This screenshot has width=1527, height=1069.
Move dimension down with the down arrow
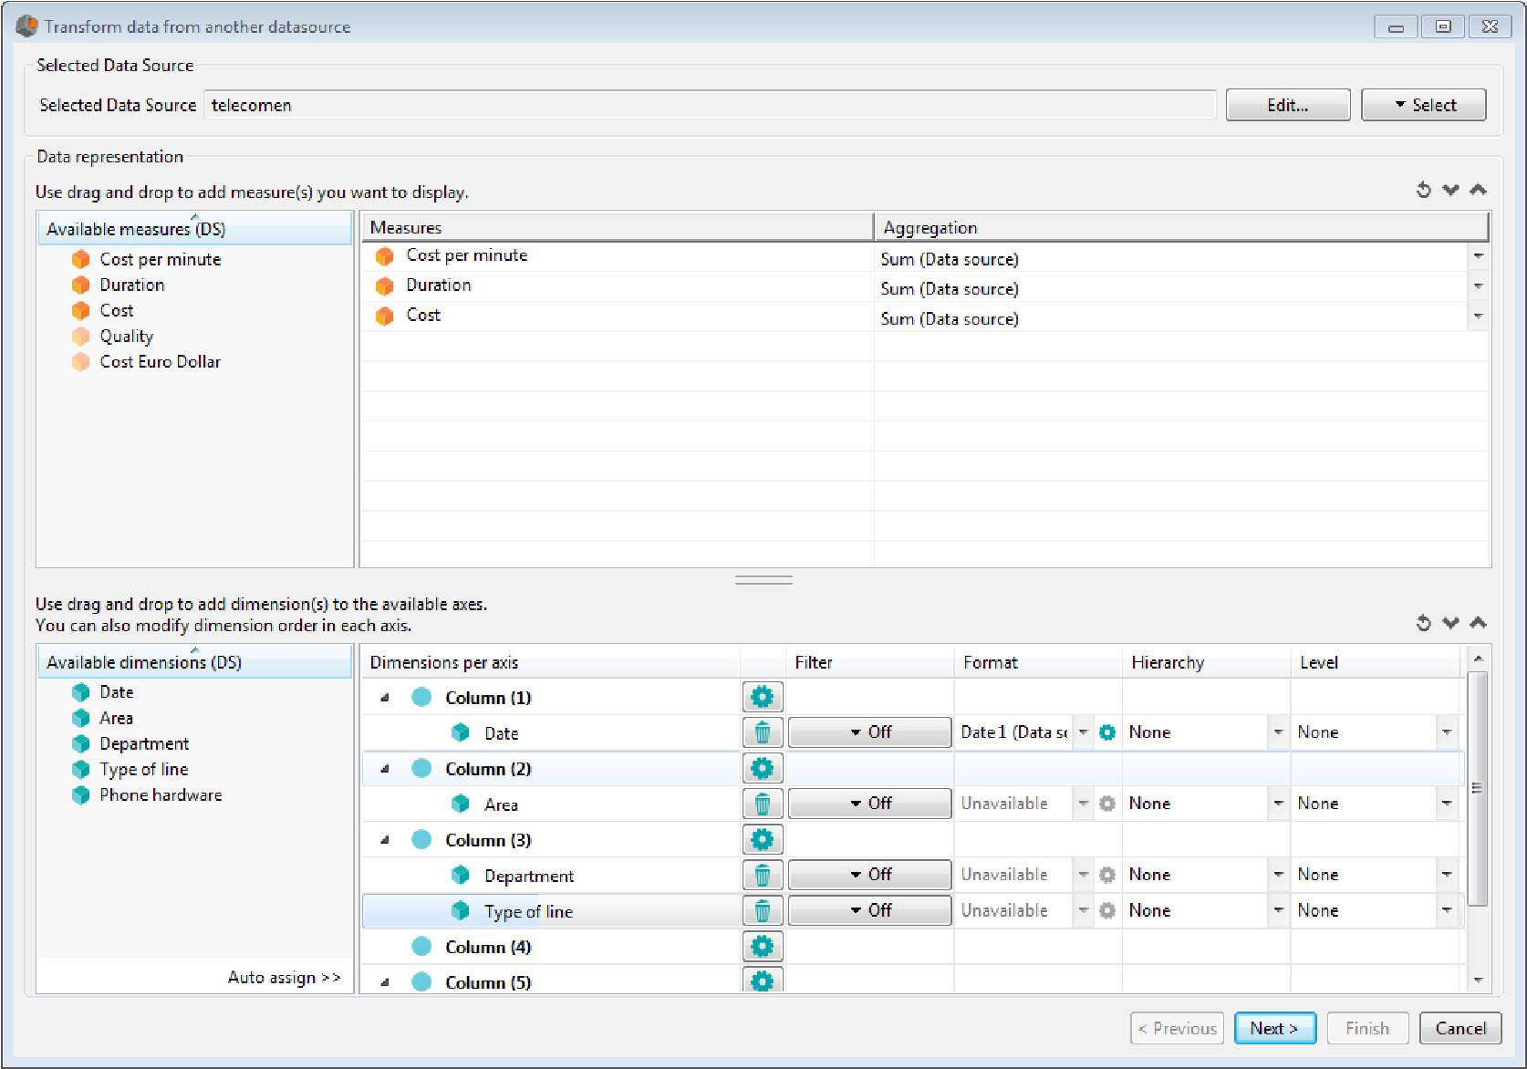point(1450,623)
